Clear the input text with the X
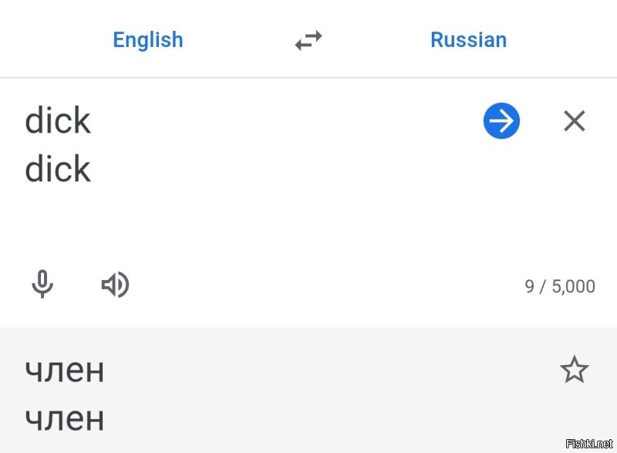 [x=574, y=120]
